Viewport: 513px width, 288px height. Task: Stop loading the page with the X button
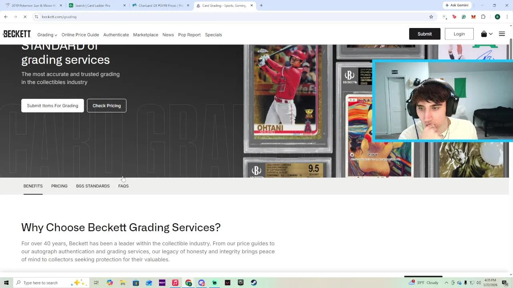point(25,17)
